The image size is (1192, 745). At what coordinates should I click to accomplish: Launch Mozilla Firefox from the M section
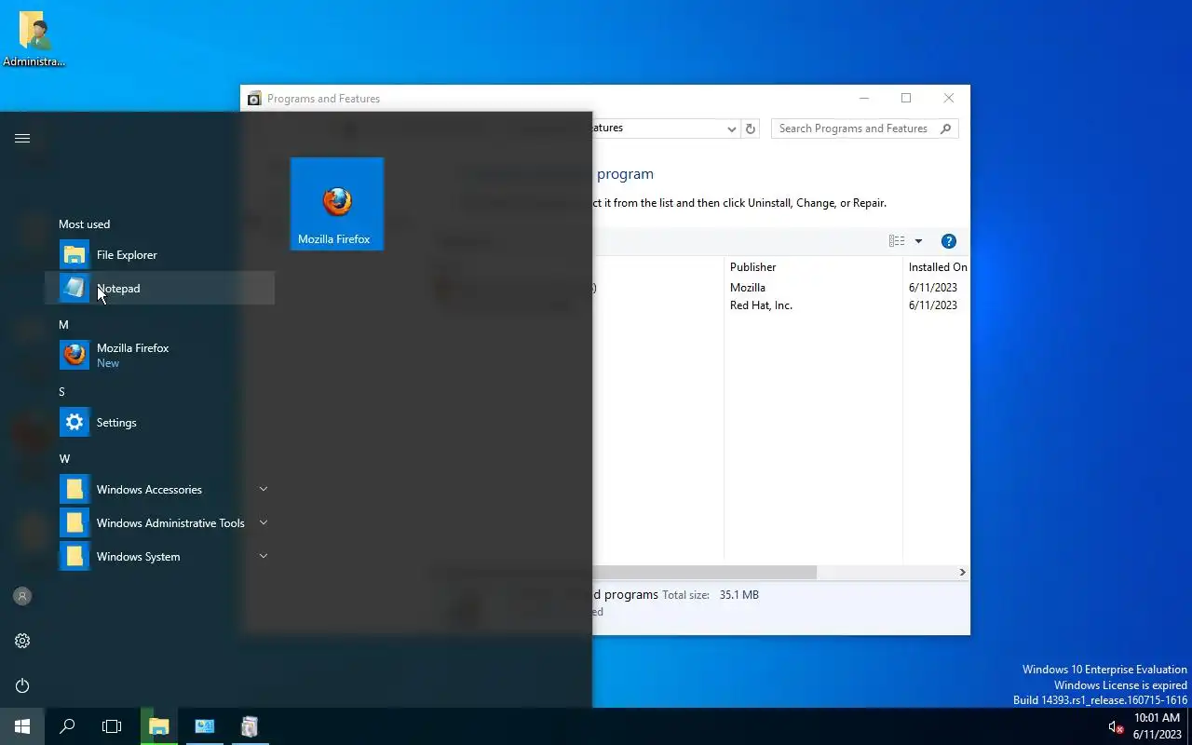point(159,355)
